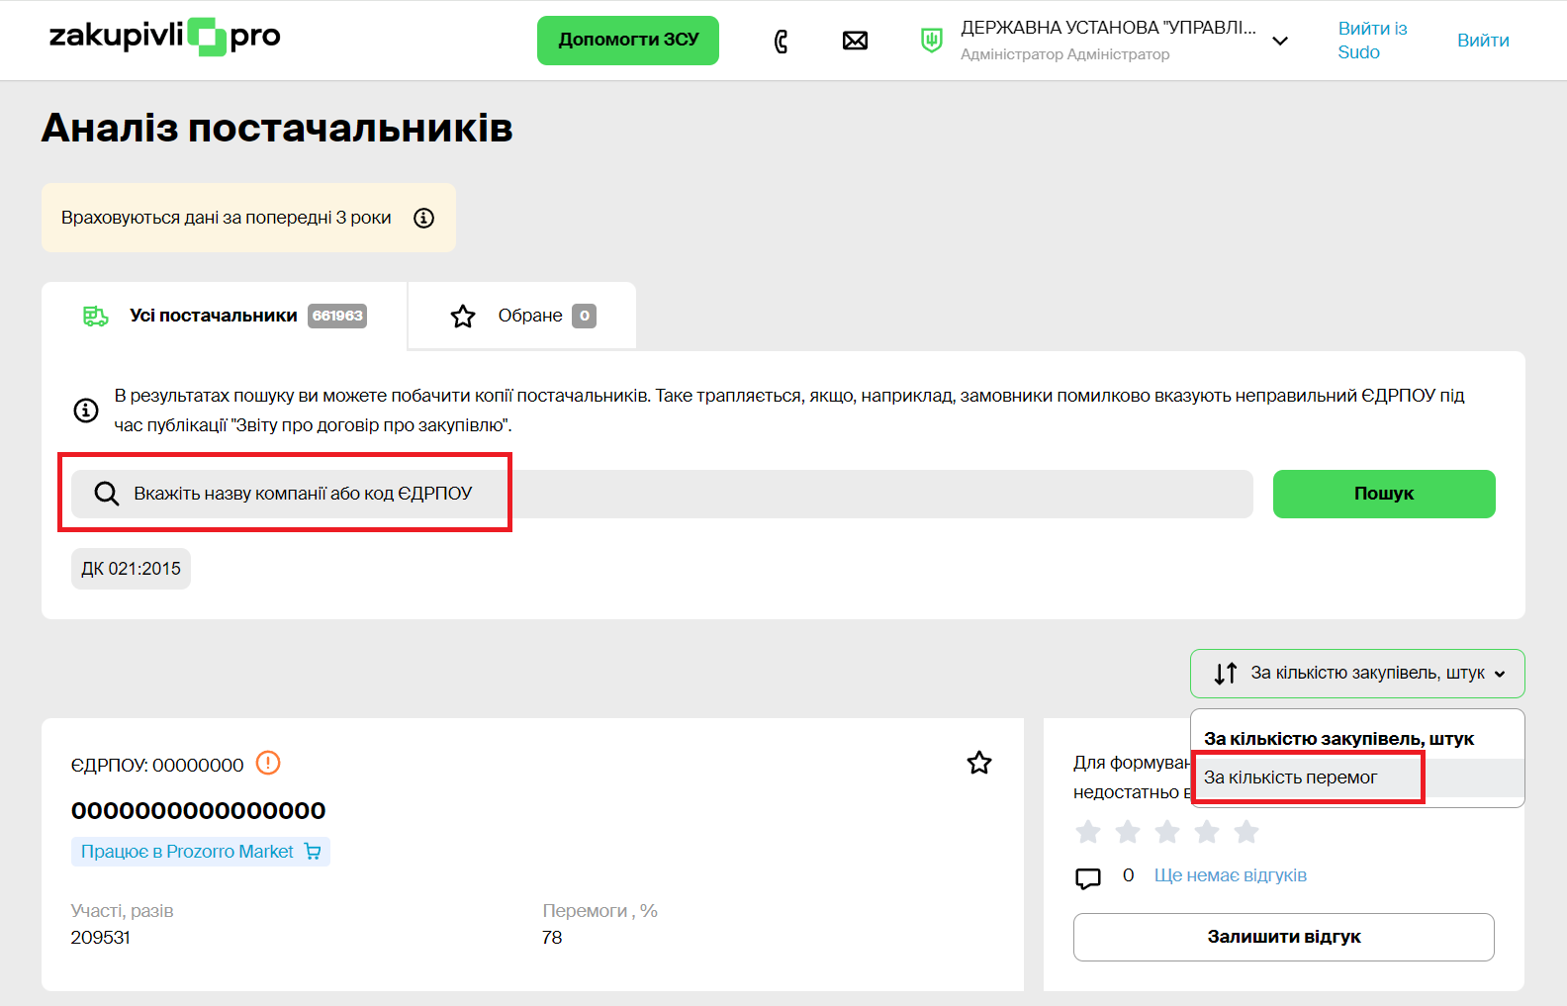The image size is (1567, 1006).
Task: Click the orange warning icon near ЄДРПОУ
Action: click(x=268, y=763)
